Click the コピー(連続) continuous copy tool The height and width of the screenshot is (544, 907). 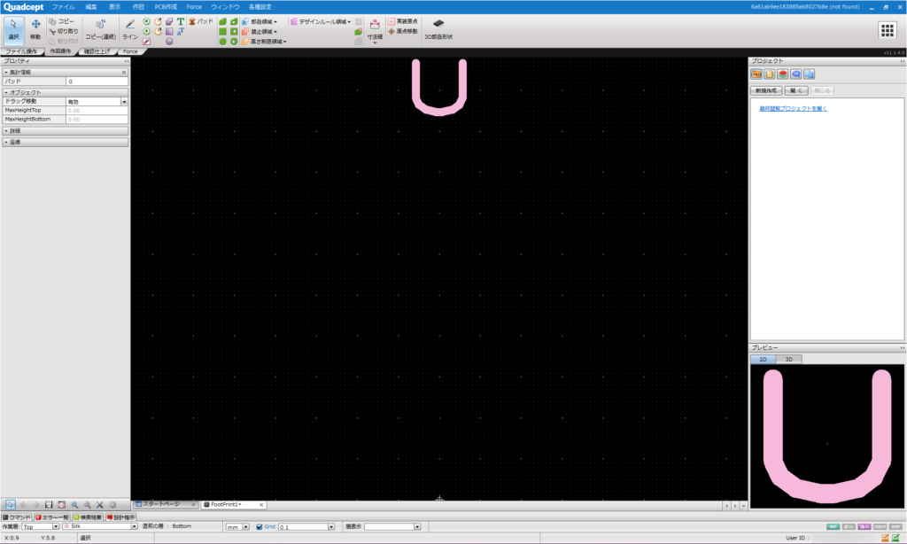(x=101, y=29)
